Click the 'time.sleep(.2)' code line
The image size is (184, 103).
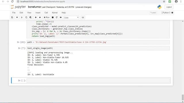click(x=44, y=24)
